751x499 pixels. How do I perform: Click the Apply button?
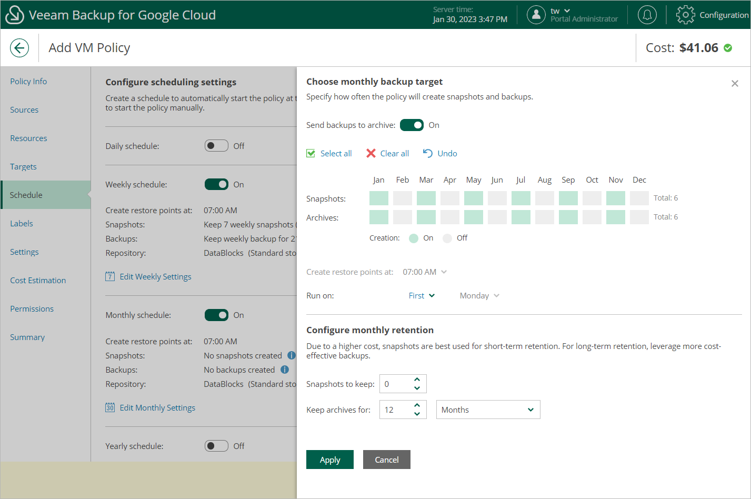[x=329, y=460]
